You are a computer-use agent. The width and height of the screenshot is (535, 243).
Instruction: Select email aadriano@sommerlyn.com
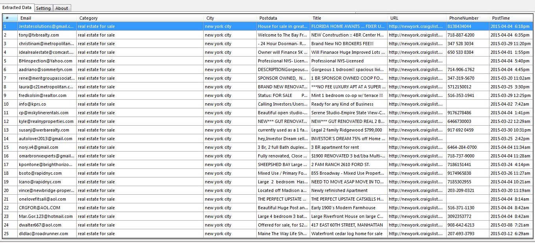tap(45, 69)
